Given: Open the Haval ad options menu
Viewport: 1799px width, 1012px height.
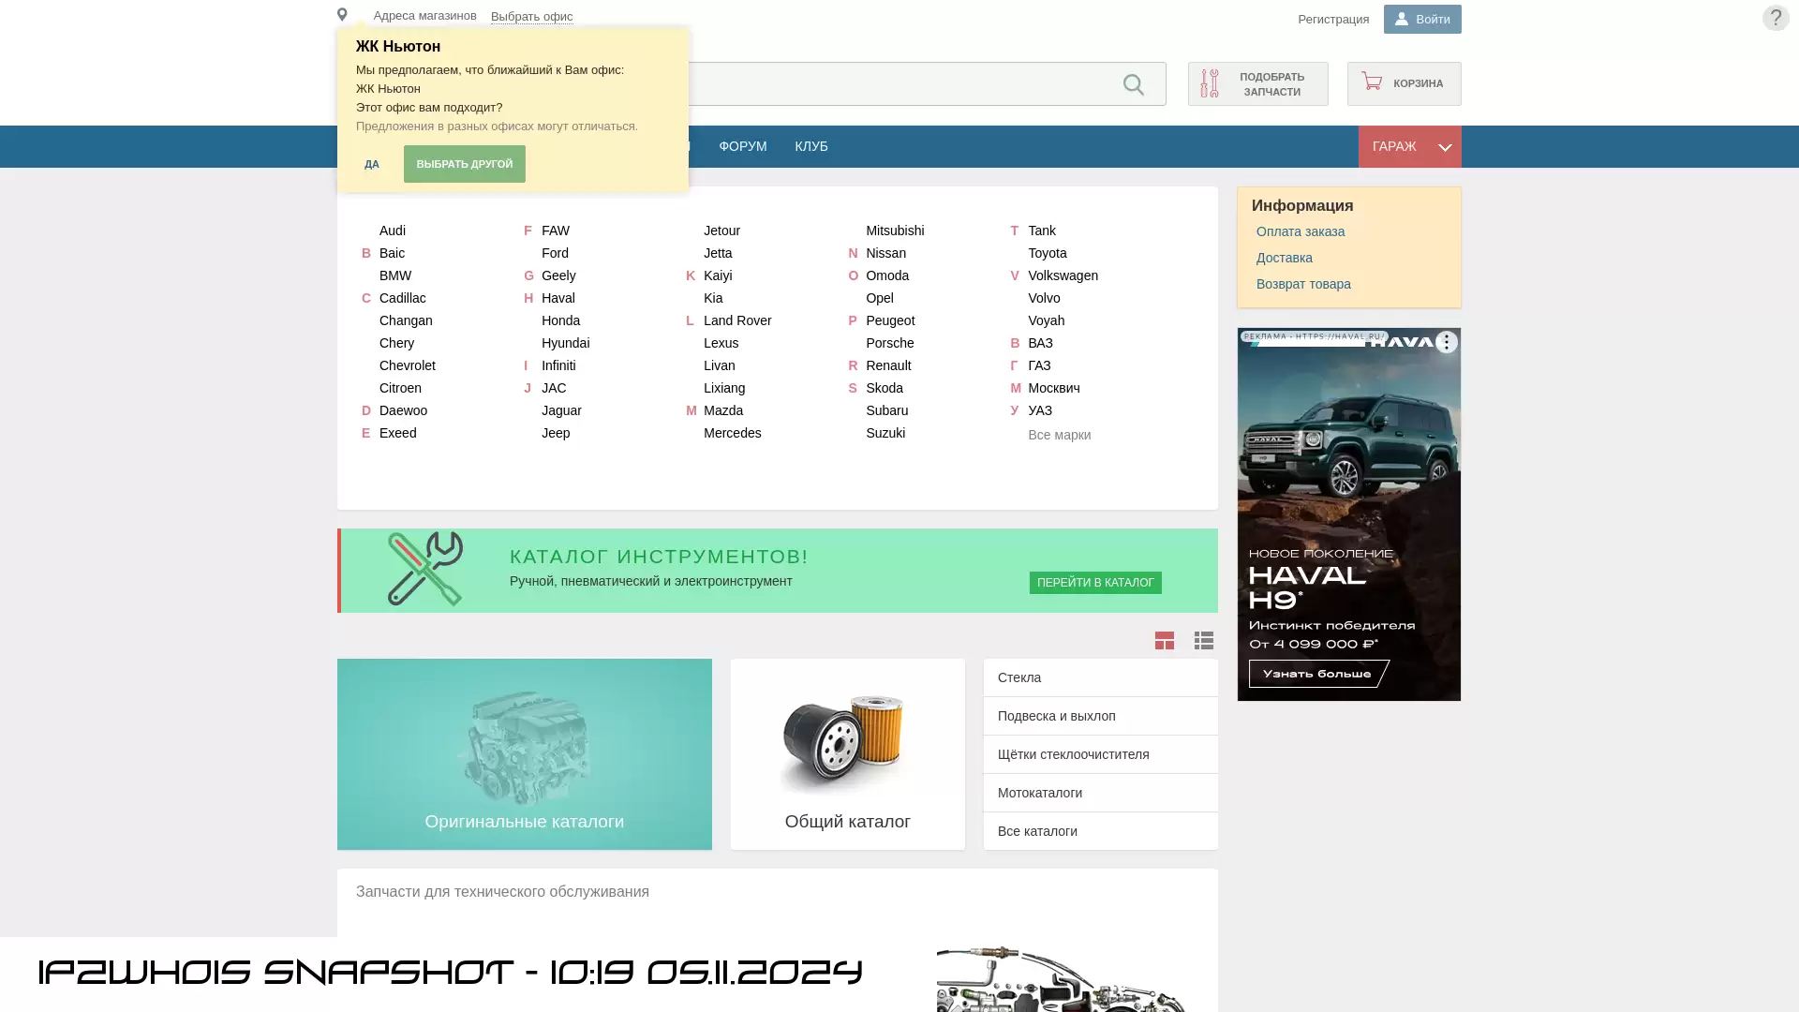Looking at the screenshot, I should point(1447,342).
